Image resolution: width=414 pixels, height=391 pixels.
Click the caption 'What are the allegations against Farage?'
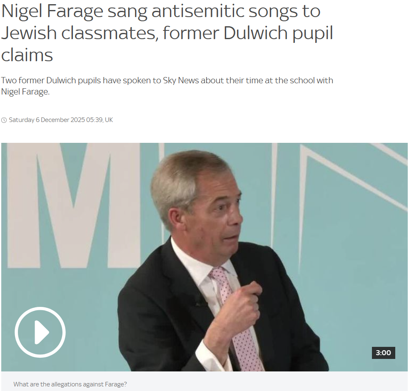pyautogui.click(x=70, y=384)
